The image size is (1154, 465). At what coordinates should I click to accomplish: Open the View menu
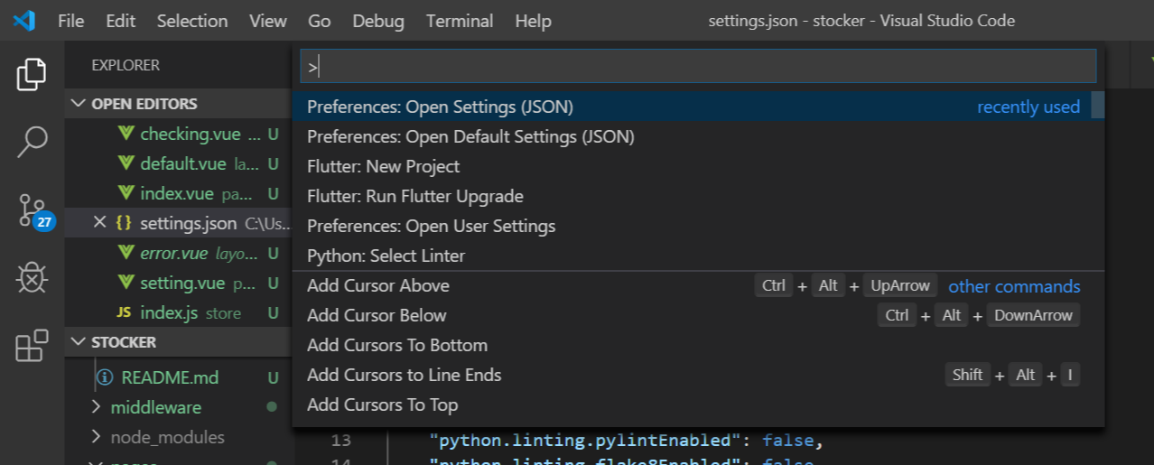pos(267,21)
